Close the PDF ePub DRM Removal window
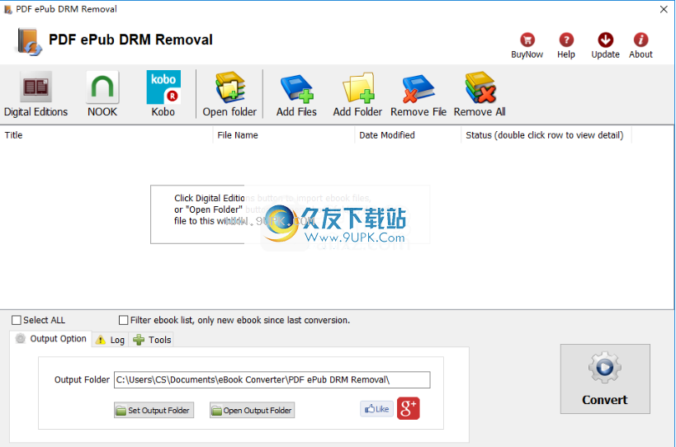 click(x=664, y=9)
